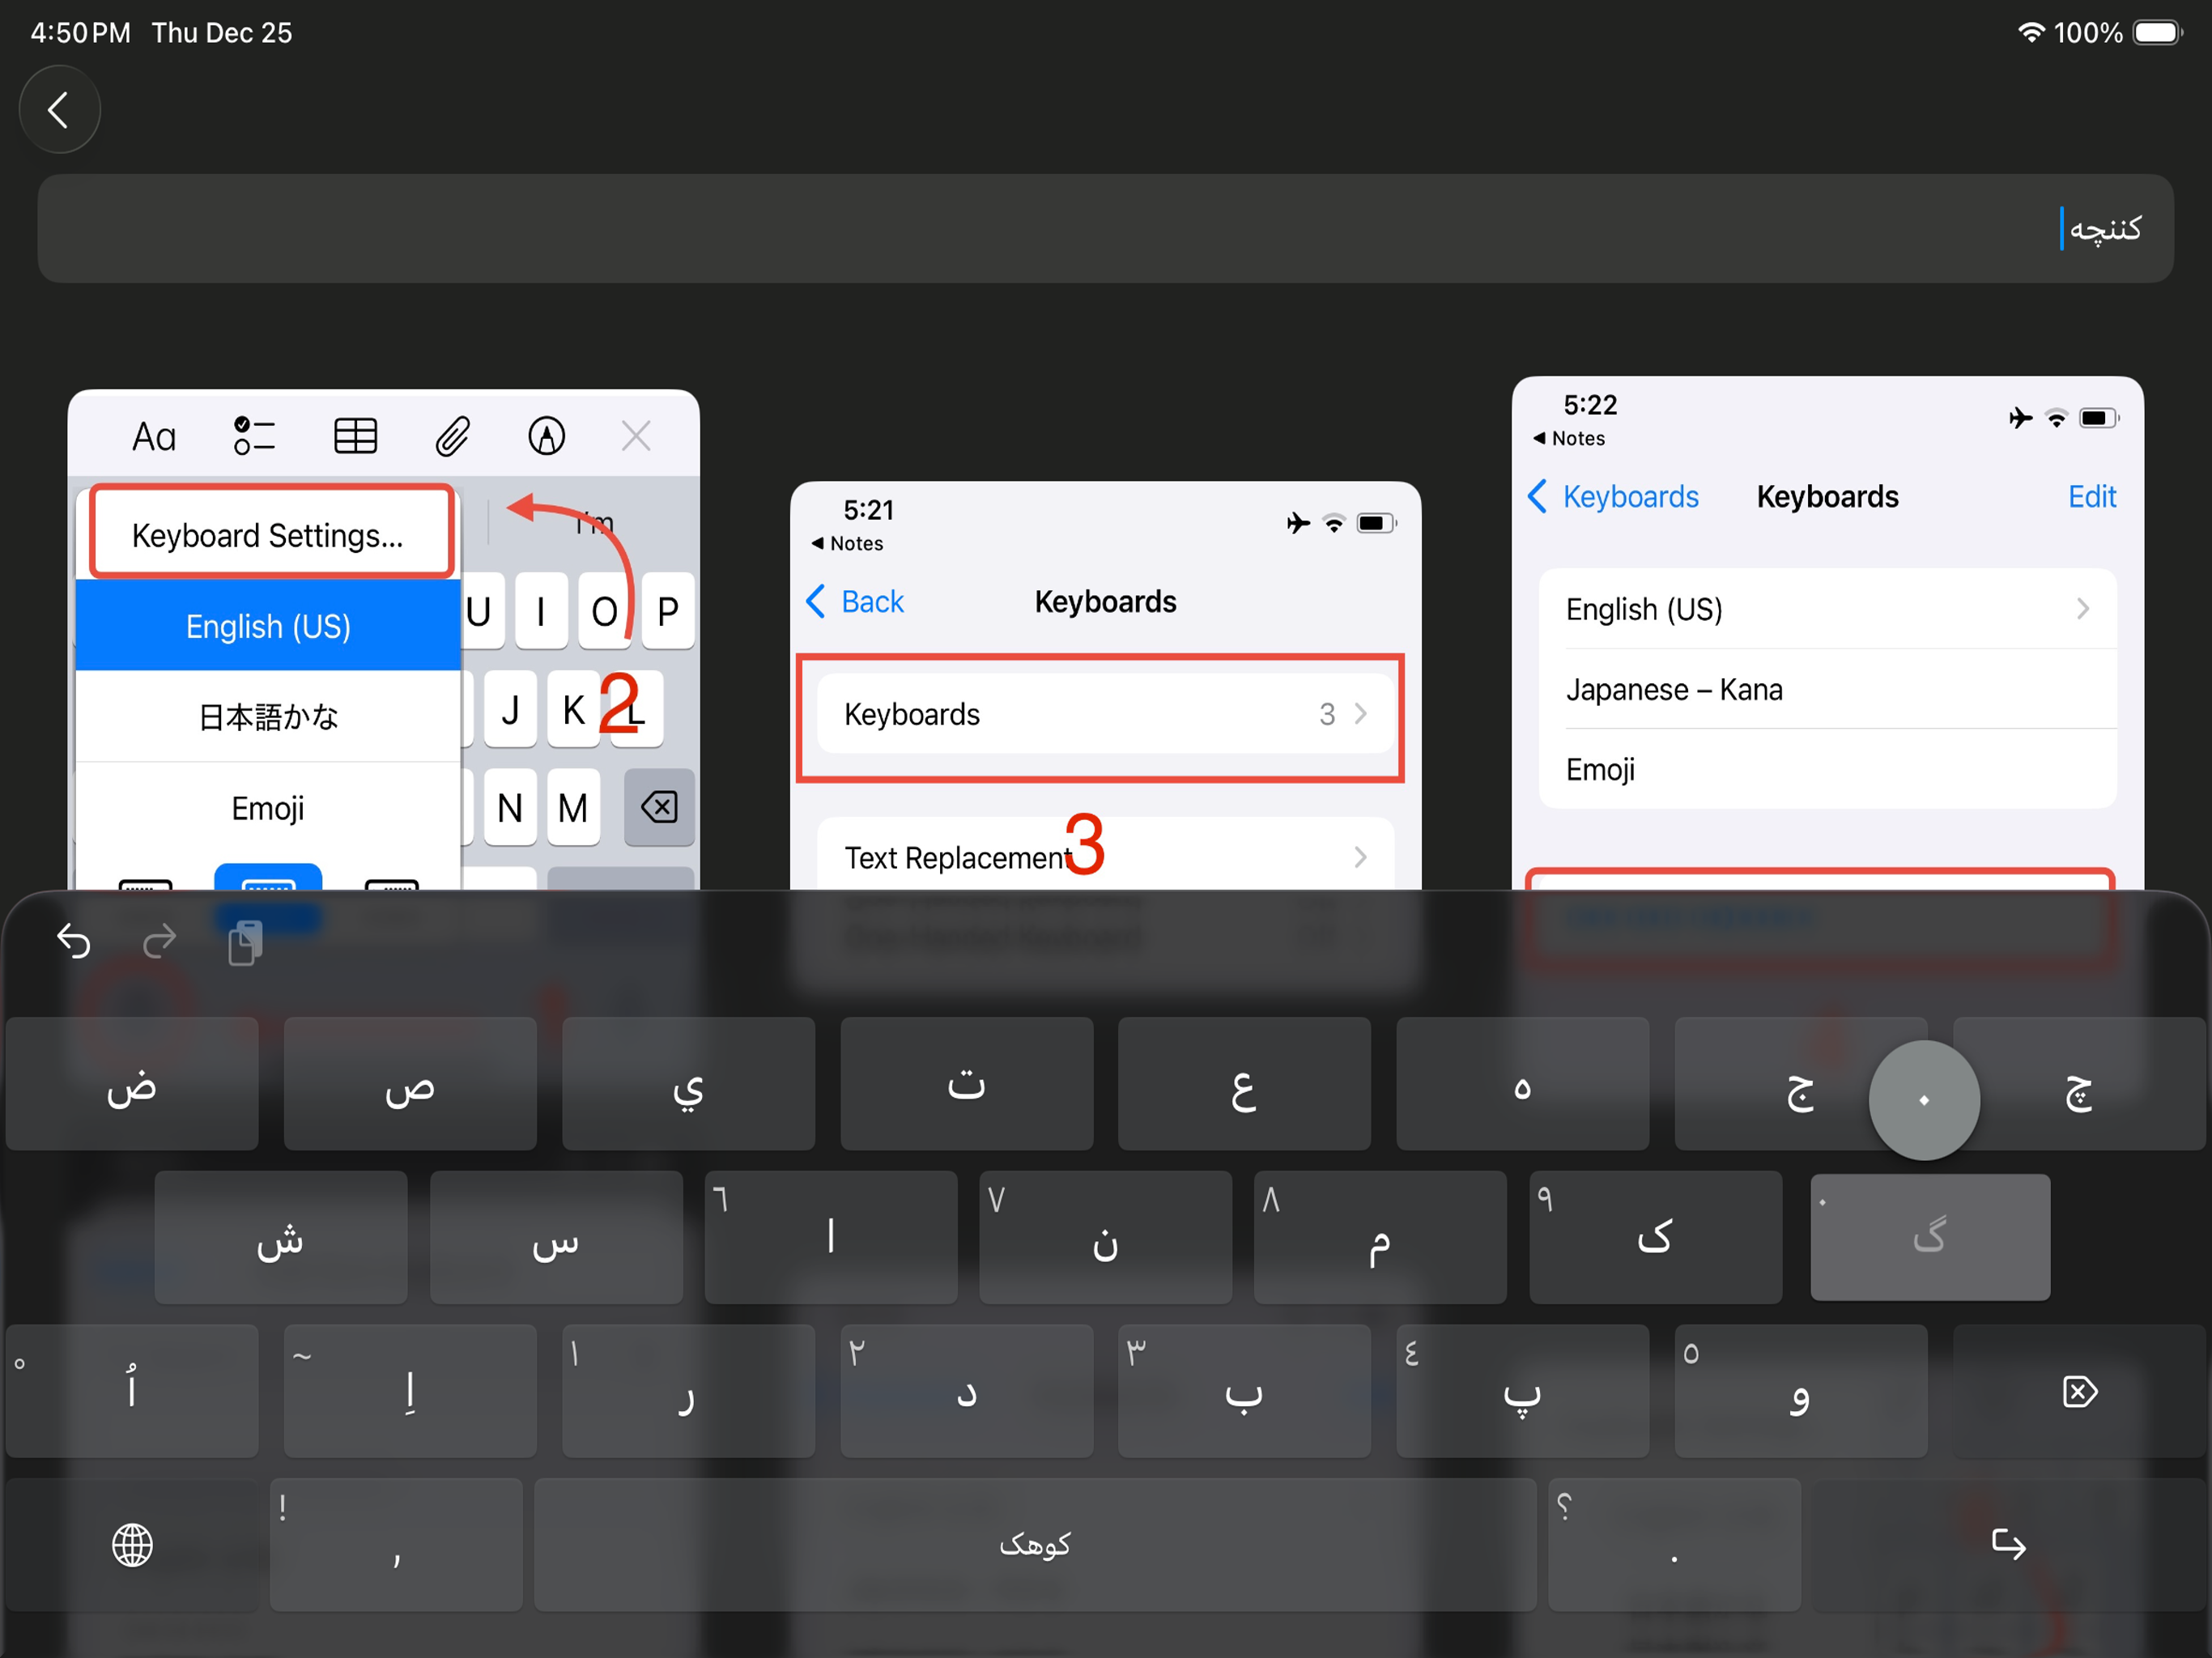Tap the أ hamza-above alef key

(x=132, y=1390)
